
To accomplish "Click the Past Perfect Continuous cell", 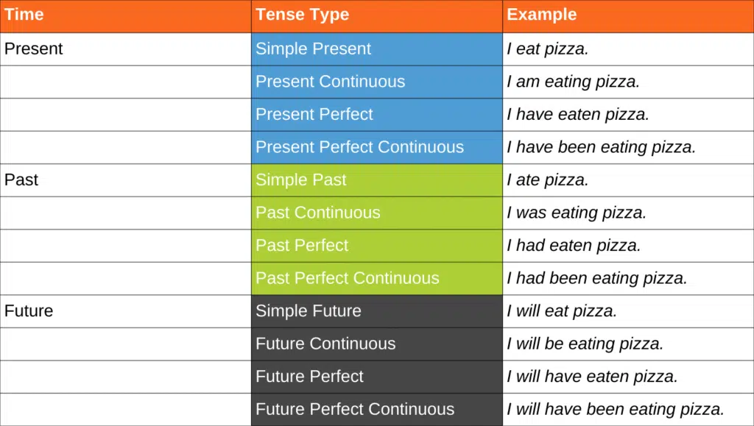I will 347,278.
